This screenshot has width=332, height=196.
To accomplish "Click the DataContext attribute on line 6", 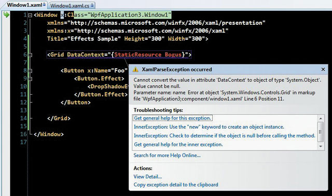I will click(86, 55).
